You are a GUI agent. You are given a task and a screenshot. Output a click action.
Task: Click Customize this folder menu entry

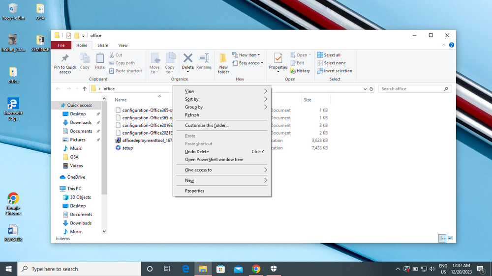click(207, 125)
